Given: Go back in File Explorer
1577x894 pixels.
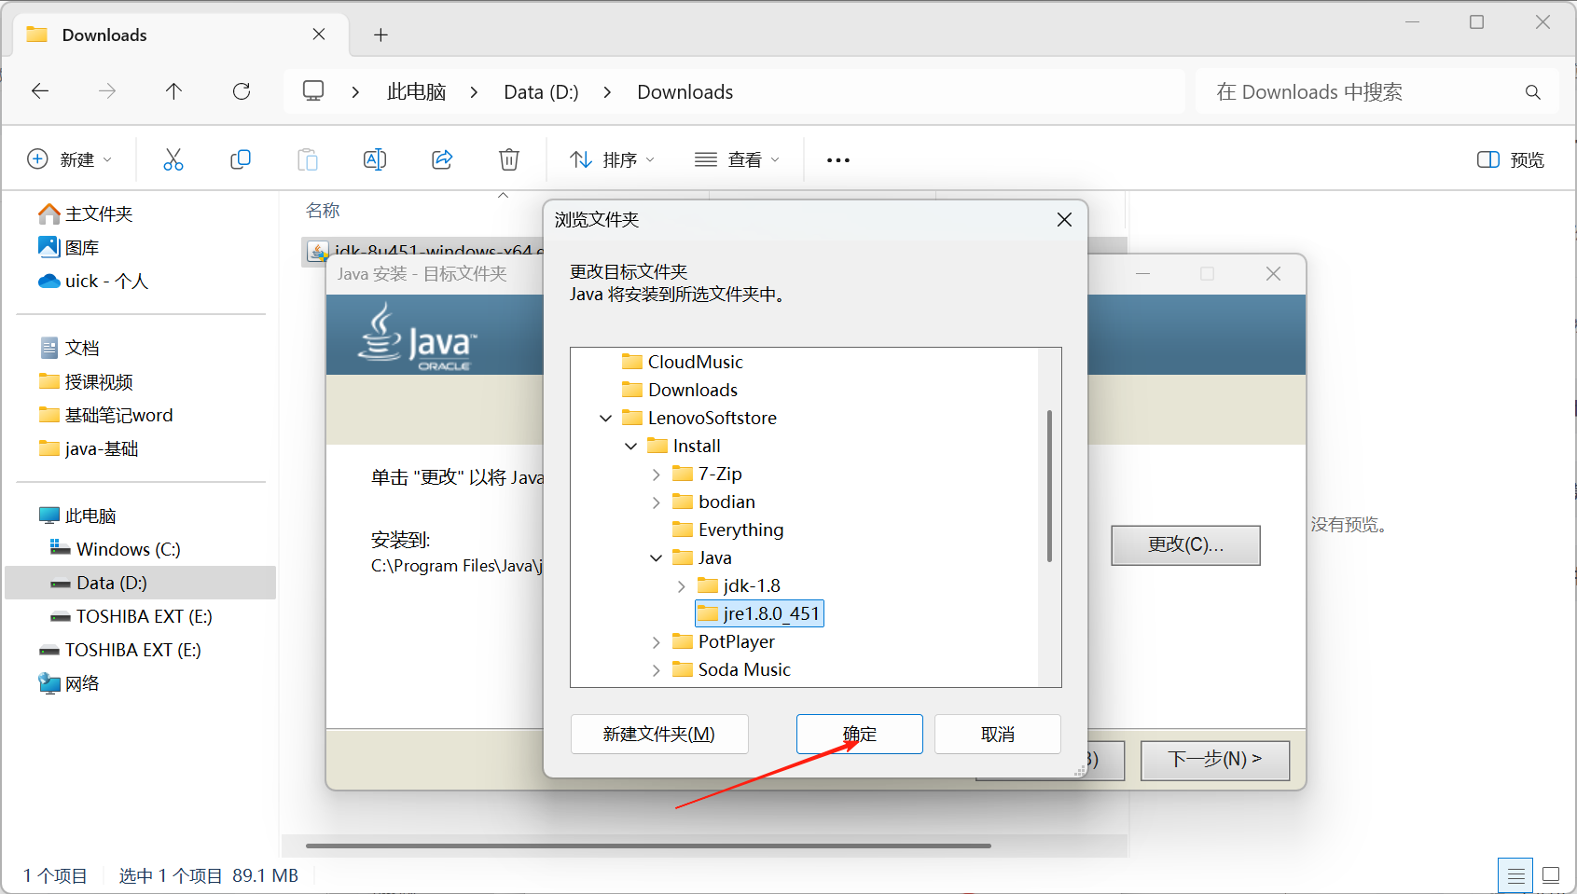Looking at the screenshot, I should click(x=40, y=91).
